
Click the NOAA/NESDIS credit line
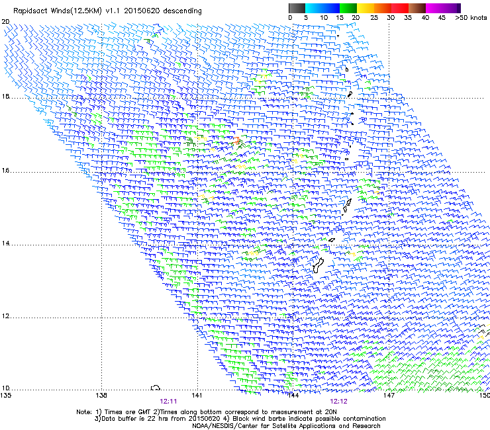tap(286, 426)
